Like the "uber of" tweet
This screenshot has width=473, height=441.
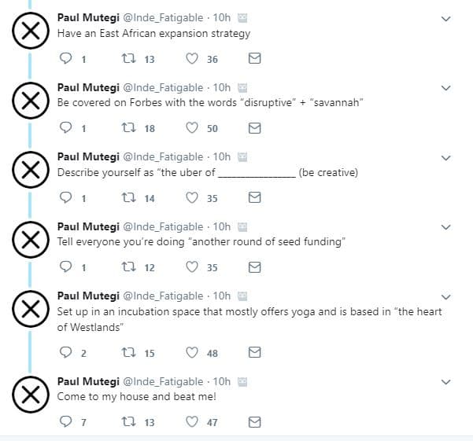pos(192,198)
